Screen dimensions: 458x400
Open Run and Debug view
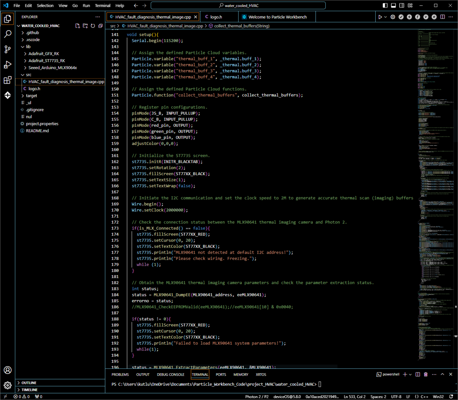(x=8, y=65)
